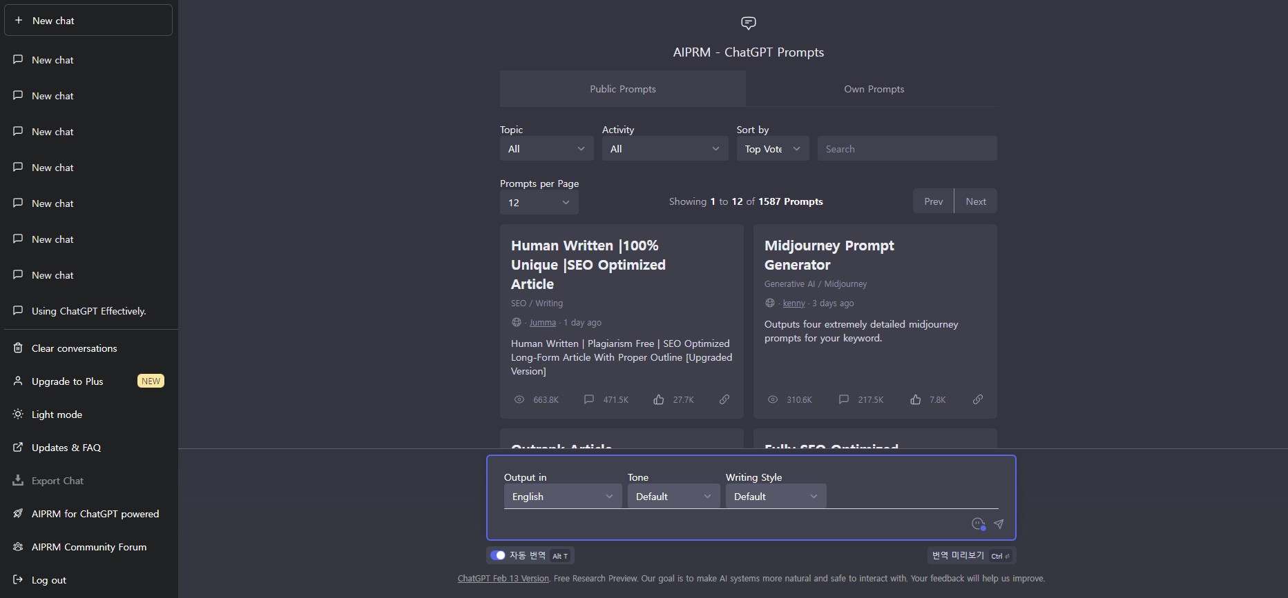Viewport: 1288px width, 598px height.
Task: Open Updates & FAQ from the sidebar
Action: 88,448
